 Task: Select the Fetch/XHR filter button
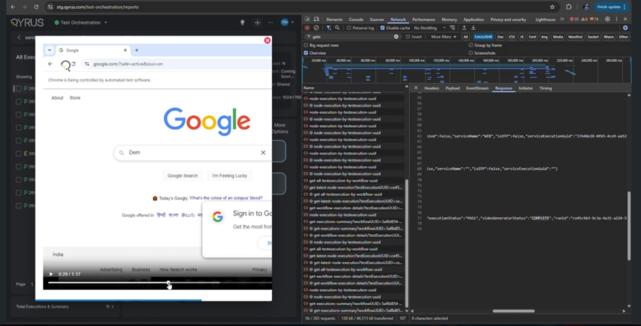coord(483,37)
